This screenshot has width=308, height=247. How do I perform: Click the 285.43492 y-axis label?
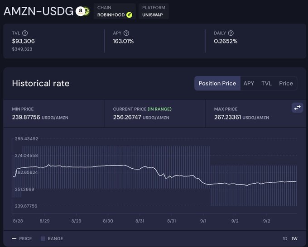27,139
